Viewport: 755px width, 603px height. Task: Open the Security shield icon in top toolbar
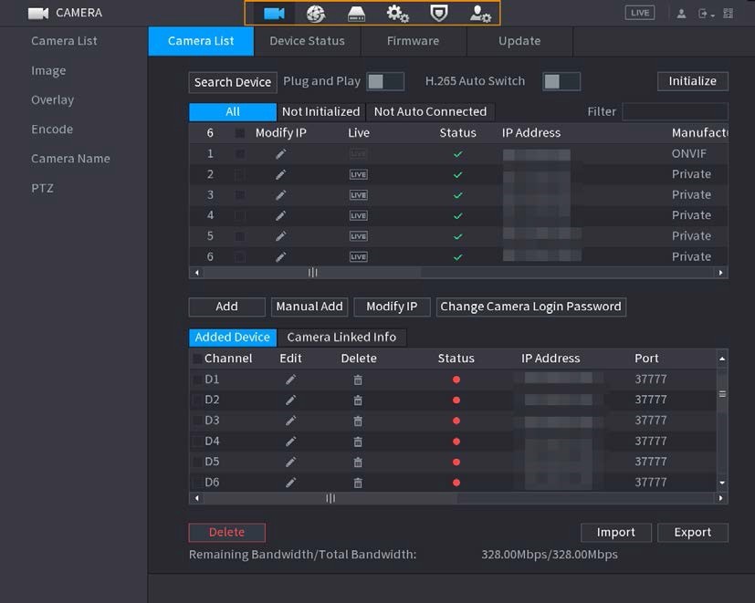pos(438,14)
